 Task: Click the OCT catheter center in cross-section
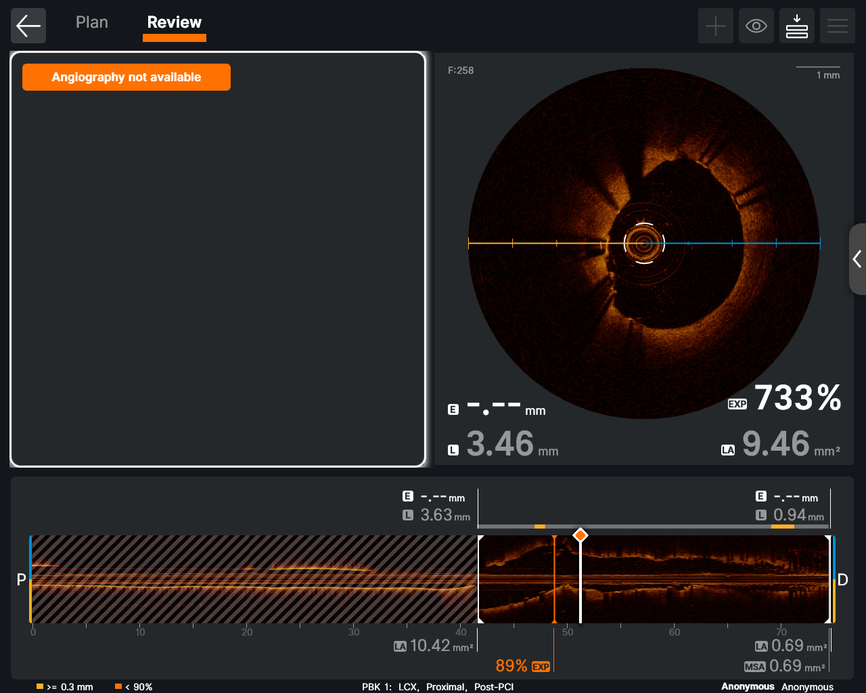click(x=644, y=244)
